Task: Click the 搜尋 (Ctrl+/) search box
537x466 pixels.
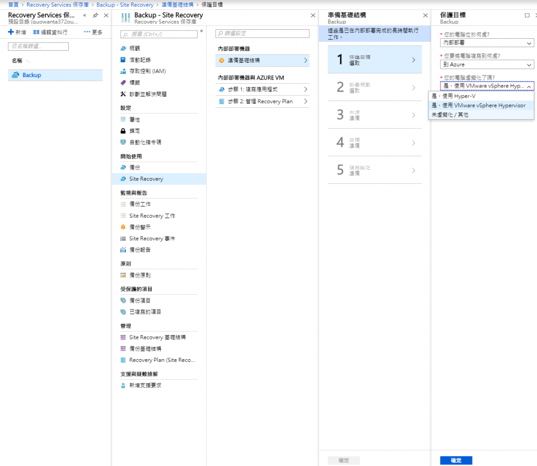Action: pyautogui.click(x=159, y=34)
